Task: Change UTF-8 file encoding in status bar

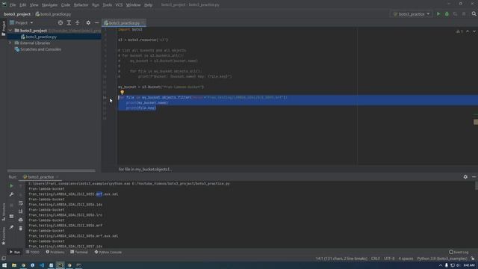Action: pyautogui.click(x=389, y=259)
